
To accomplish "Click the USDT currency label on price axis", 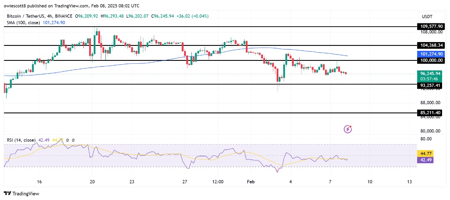I will click(x=426, y=15).
